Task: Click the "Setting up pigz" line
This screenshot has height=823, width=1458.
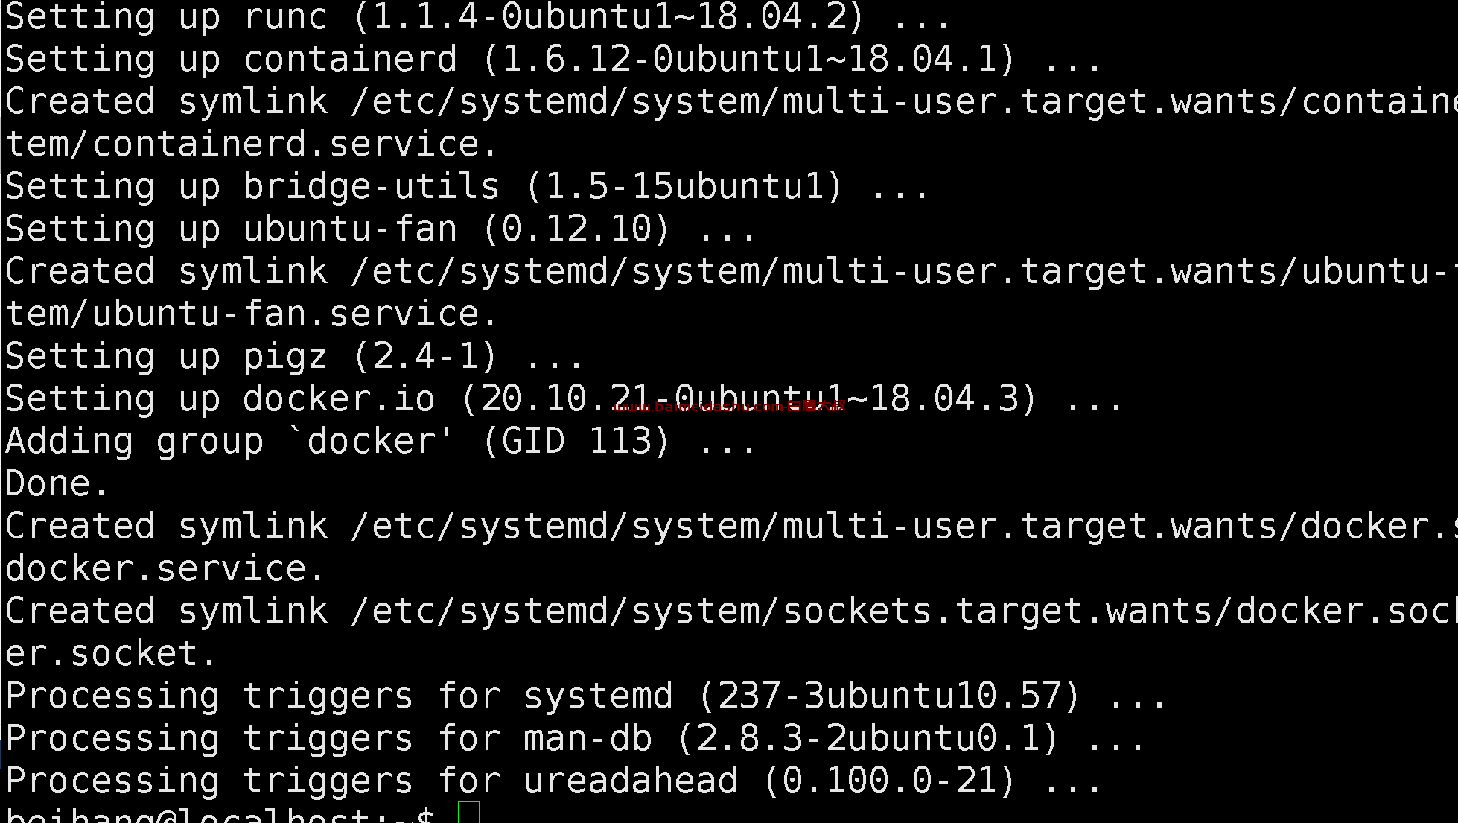Action: (293, 356)
